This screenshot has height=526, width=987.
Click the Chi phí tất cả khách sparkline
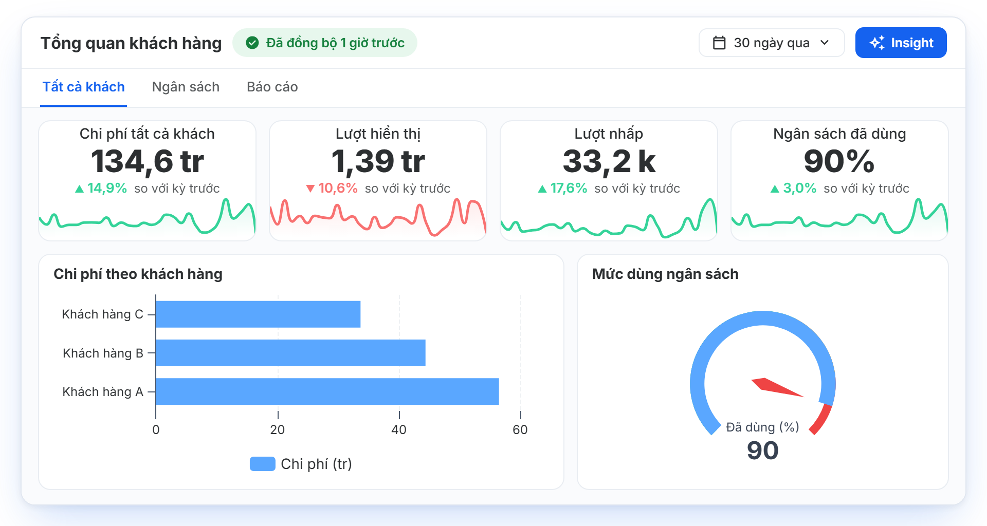tap(148, 218)
